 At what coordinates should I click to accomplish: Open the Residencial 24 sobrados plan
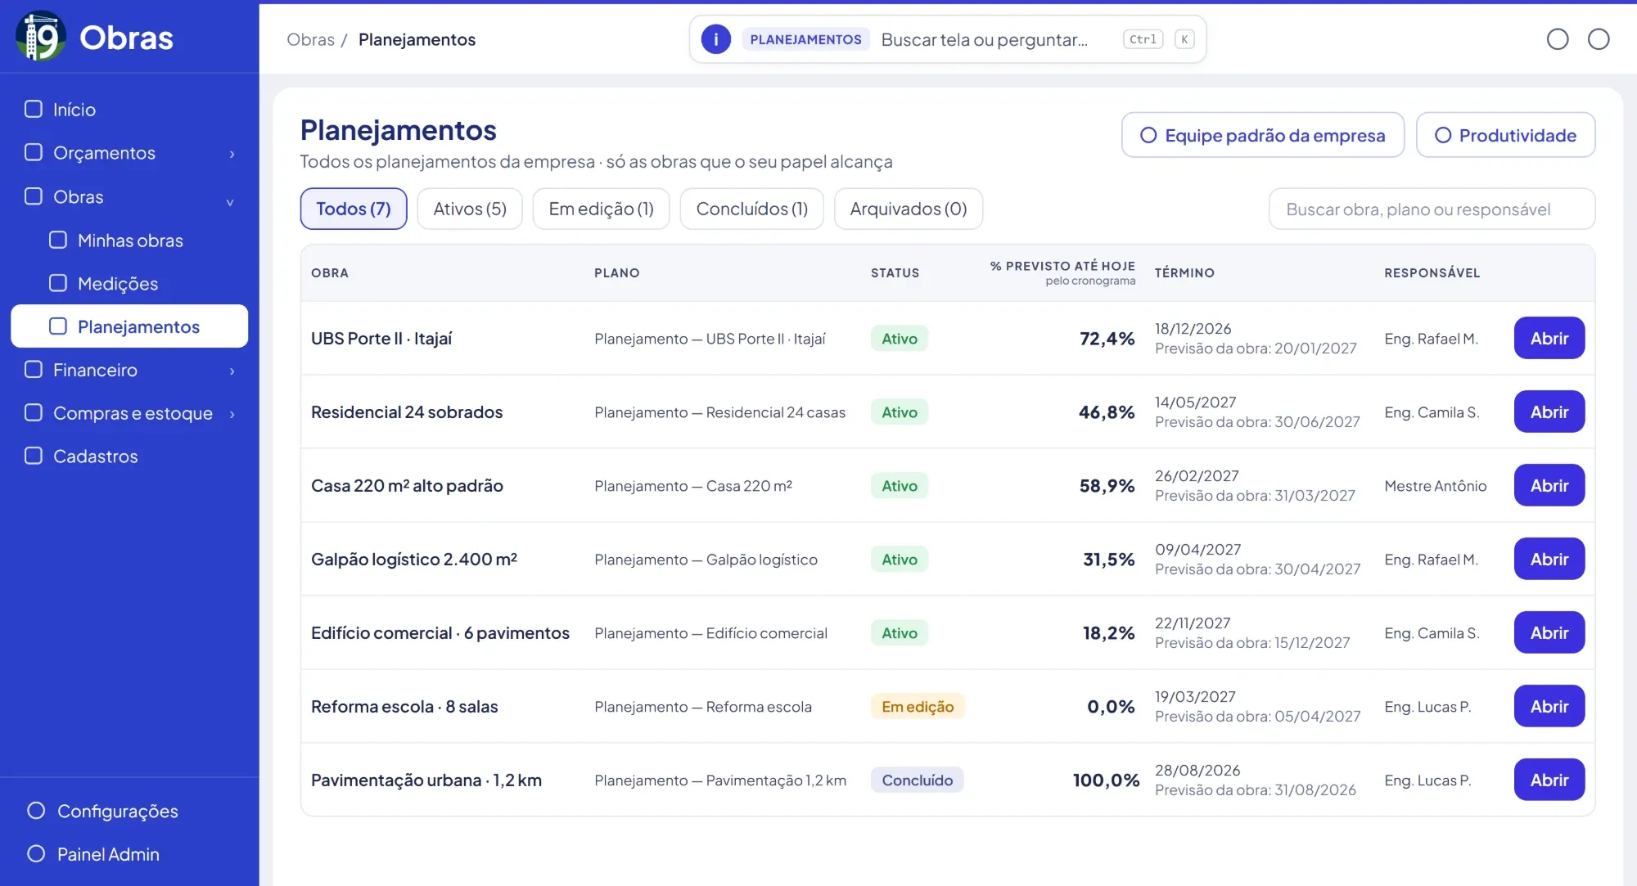click(x=1549, y=412)
